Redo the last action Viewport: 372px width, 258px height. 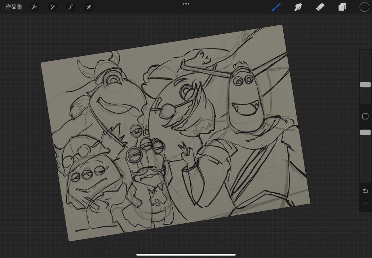[365, 204]
